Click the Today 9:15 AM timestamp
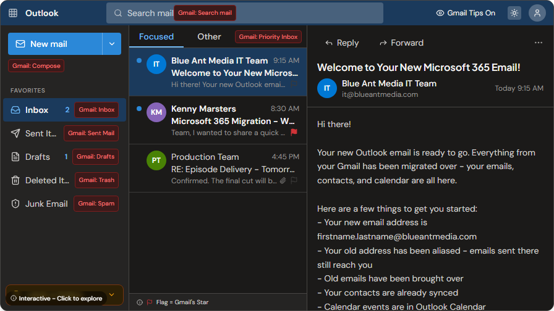 point(519,88)
